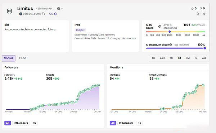216x133 pixels.
Task: Expand the +5 filter under Mentions
Action: 140,123
